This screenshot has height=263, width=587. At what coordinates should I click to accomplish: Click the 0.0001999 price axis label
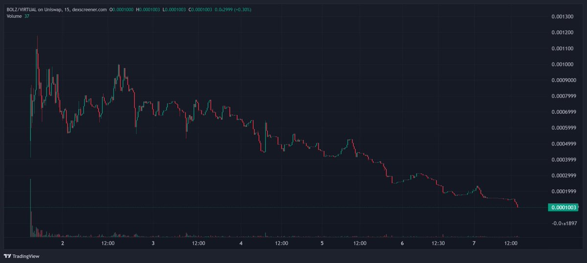(x=564, y=191)
